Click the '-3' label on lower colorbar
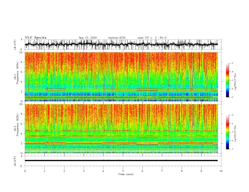This screenshot has height=192, width=249. click(x=232, y=115)
